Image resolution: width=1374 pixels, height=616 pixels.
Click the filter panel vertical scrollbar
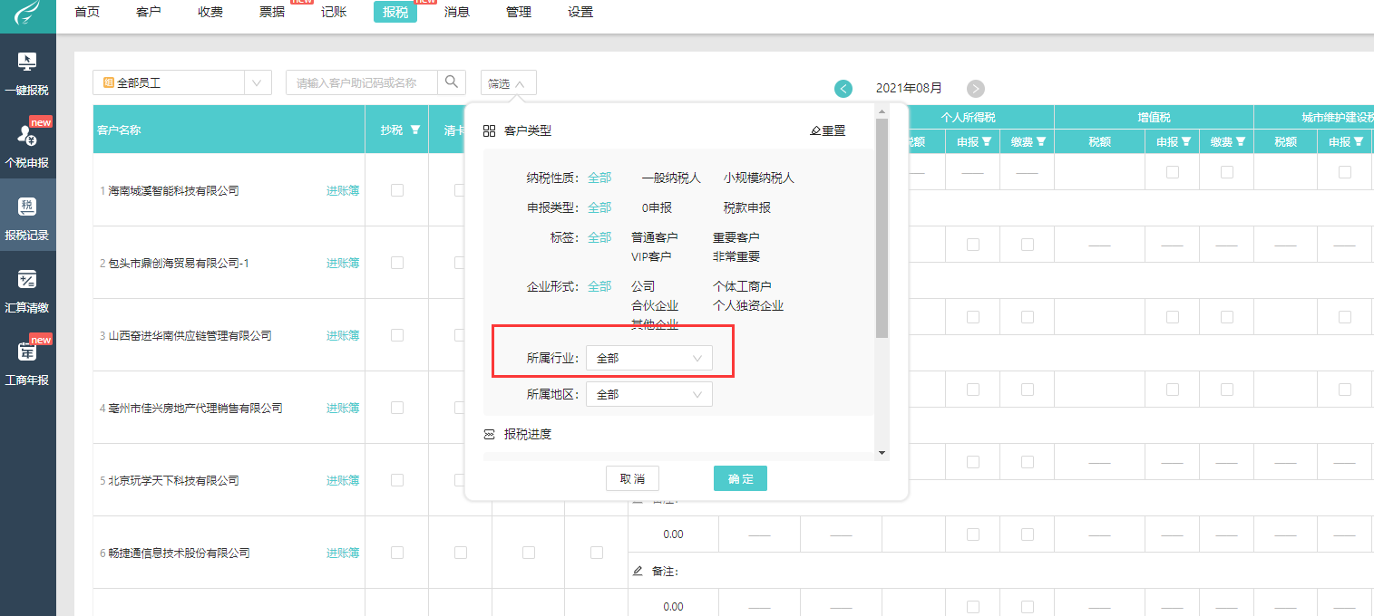click(x=882, y=226)
